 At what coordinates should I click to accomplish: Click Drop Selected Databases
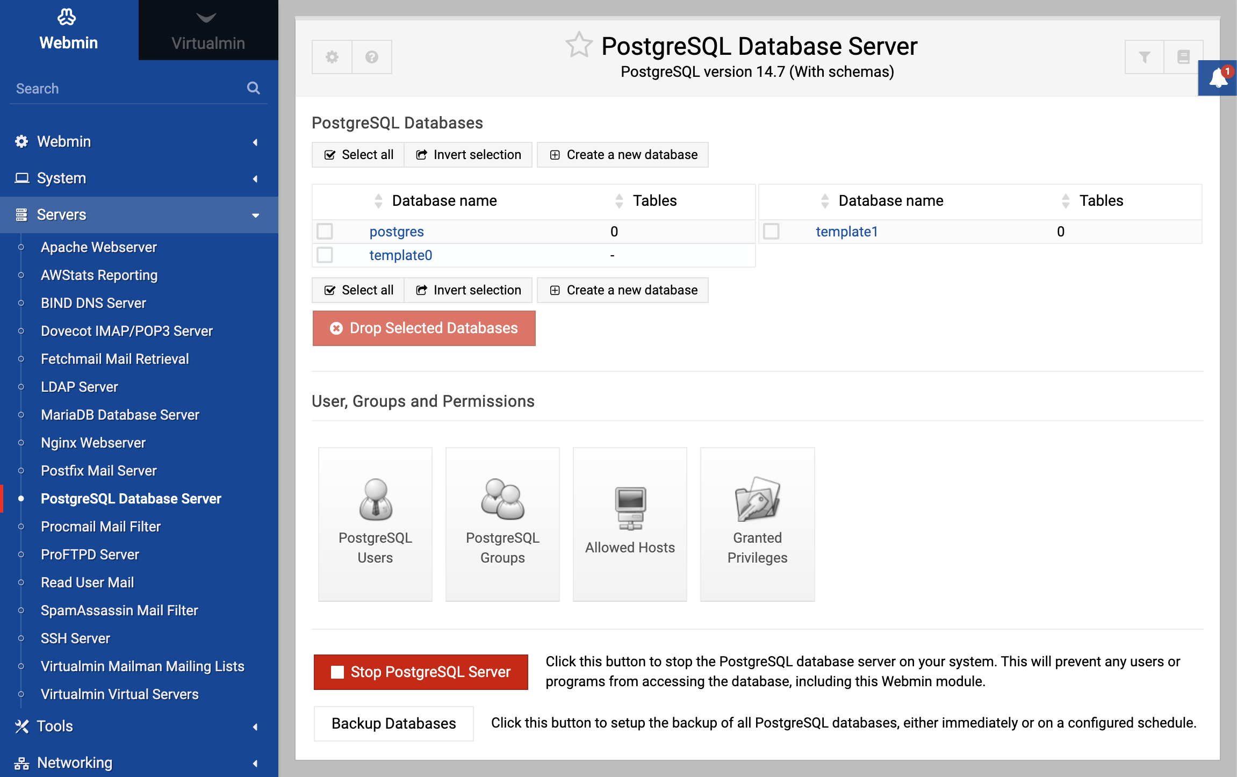pos(424,328)
